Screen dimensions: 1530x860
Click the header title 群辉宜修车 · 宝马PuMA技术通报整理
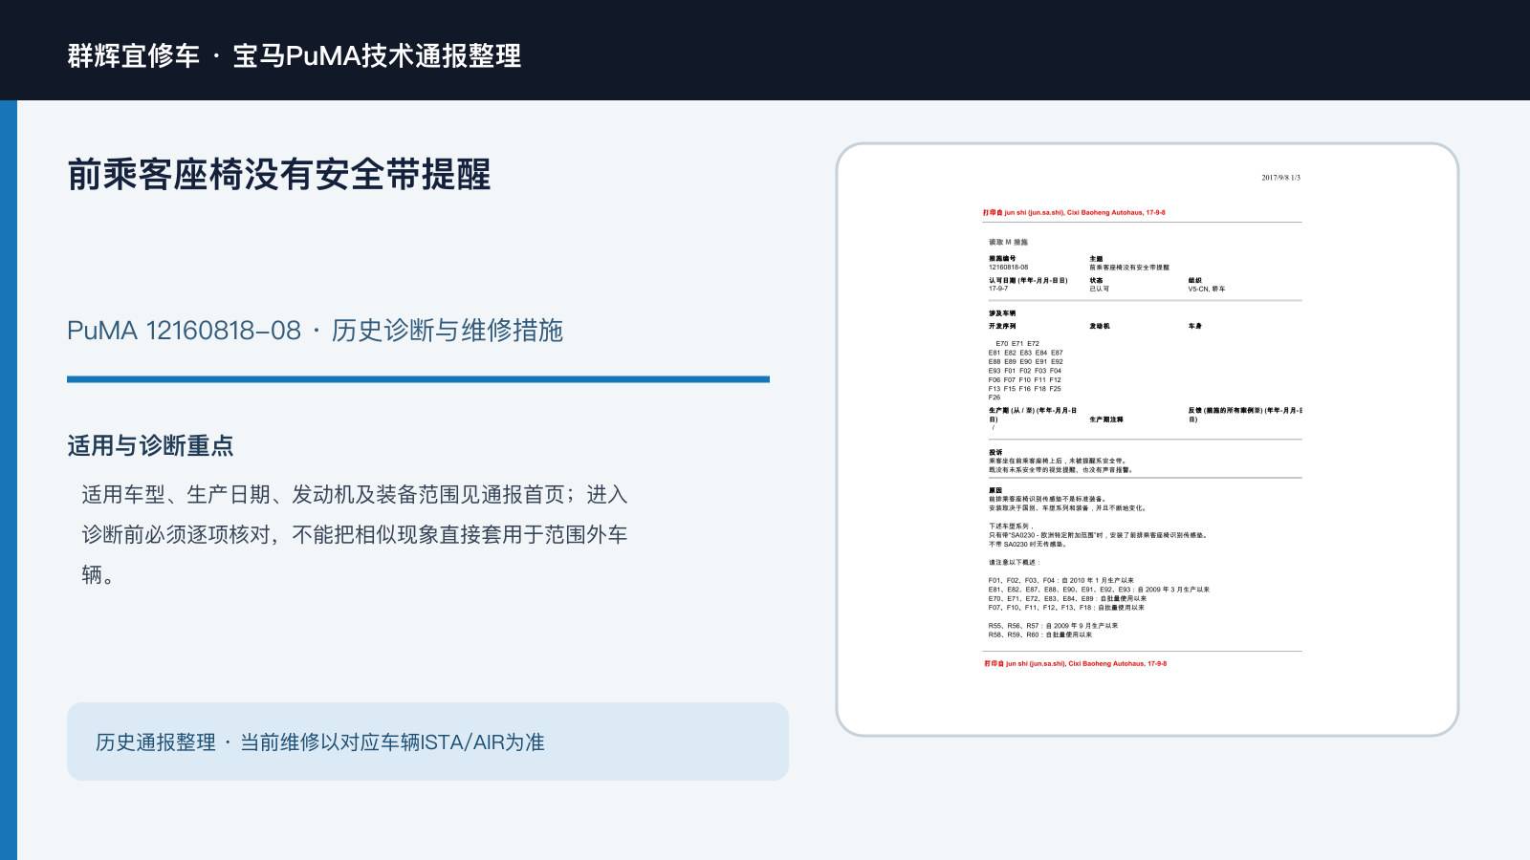(x=295, y=55)
